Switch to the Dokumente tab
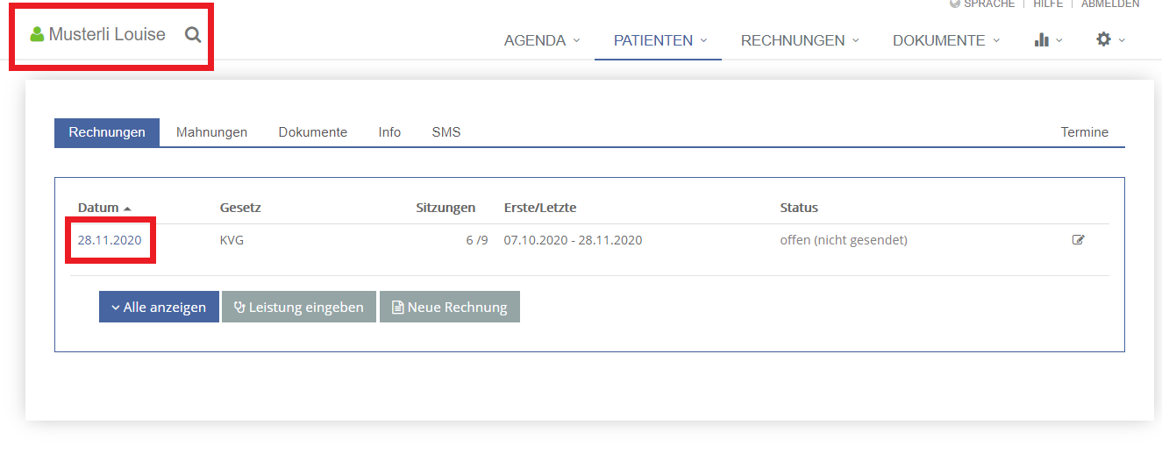 click(313, 132)
